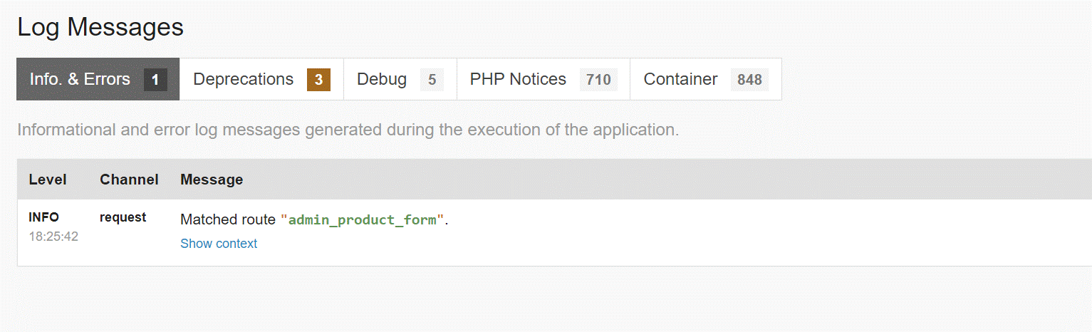1092x332 pixels.
Task: Click the 18:25:42 timestamp
Action: pyautogui.click(x=53, y=236)
